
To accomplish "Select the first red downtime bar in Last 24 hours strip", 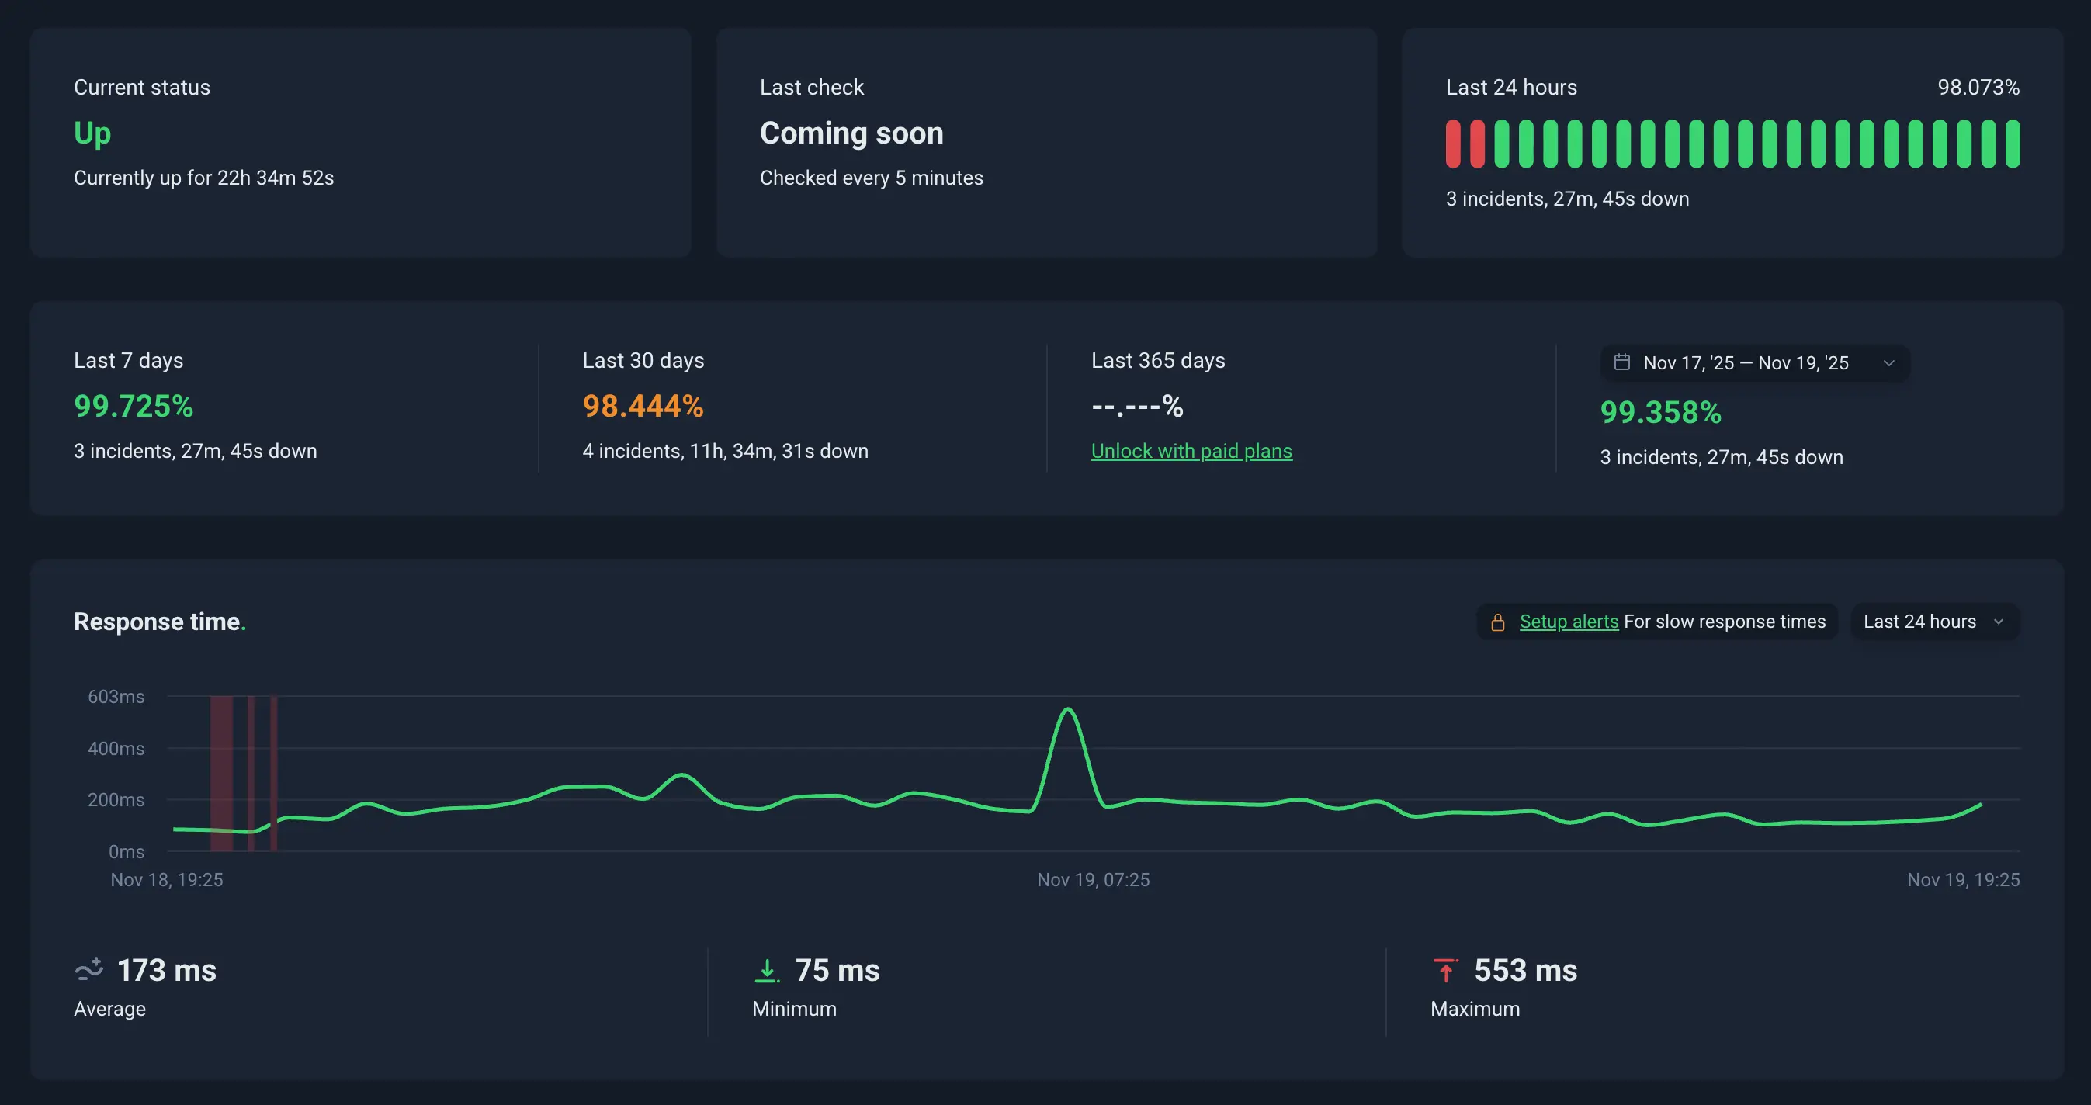I will (1452, 144).
